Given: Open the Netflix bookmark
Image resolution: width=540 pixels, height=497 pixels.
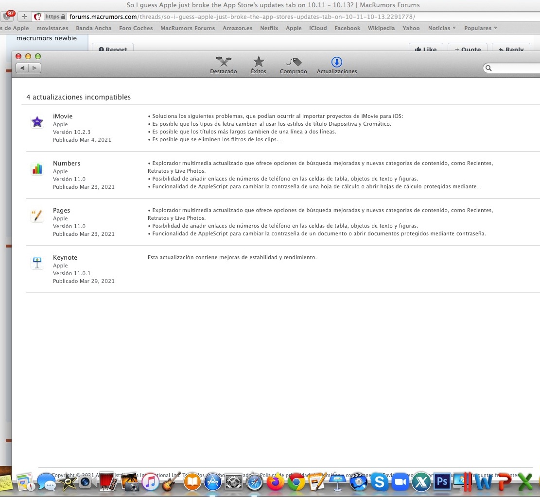Looking at the screenshot, I should pyautogui.click(x=269, y=28).
